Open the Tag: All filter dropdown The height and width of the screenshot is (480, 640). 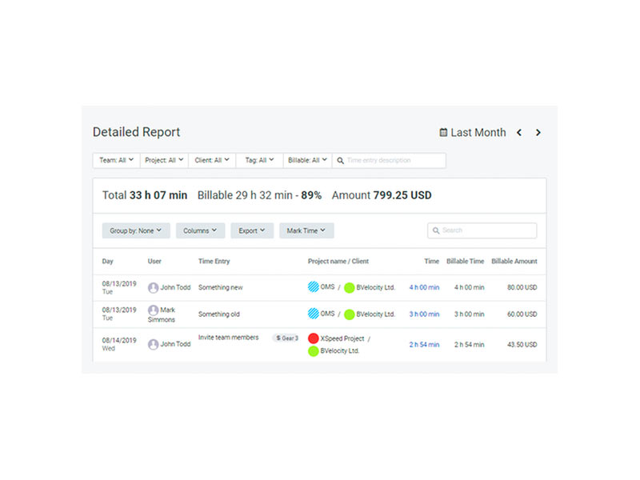tap(260, 160)
